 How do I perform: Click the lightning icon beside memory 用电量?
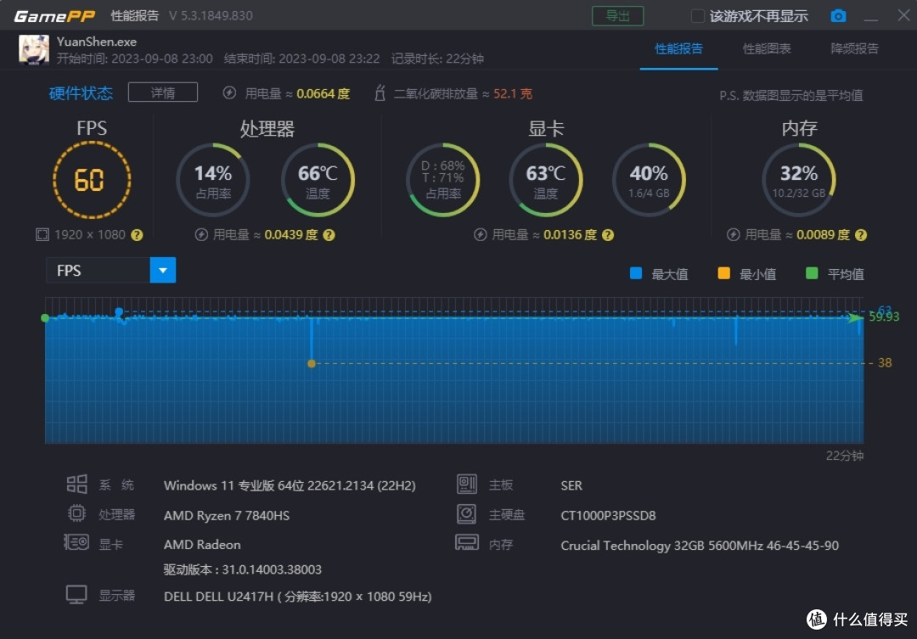coord(734,235)
